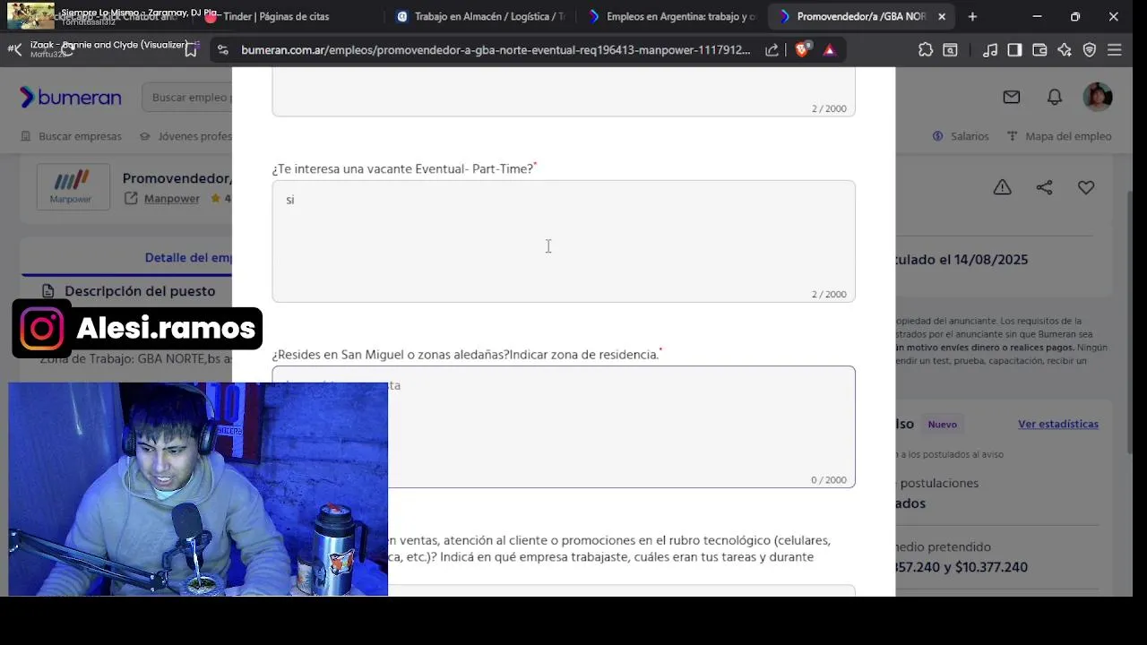Share the job posting icon
This screenshot has height=645, width=1147.
point(1044,187)
